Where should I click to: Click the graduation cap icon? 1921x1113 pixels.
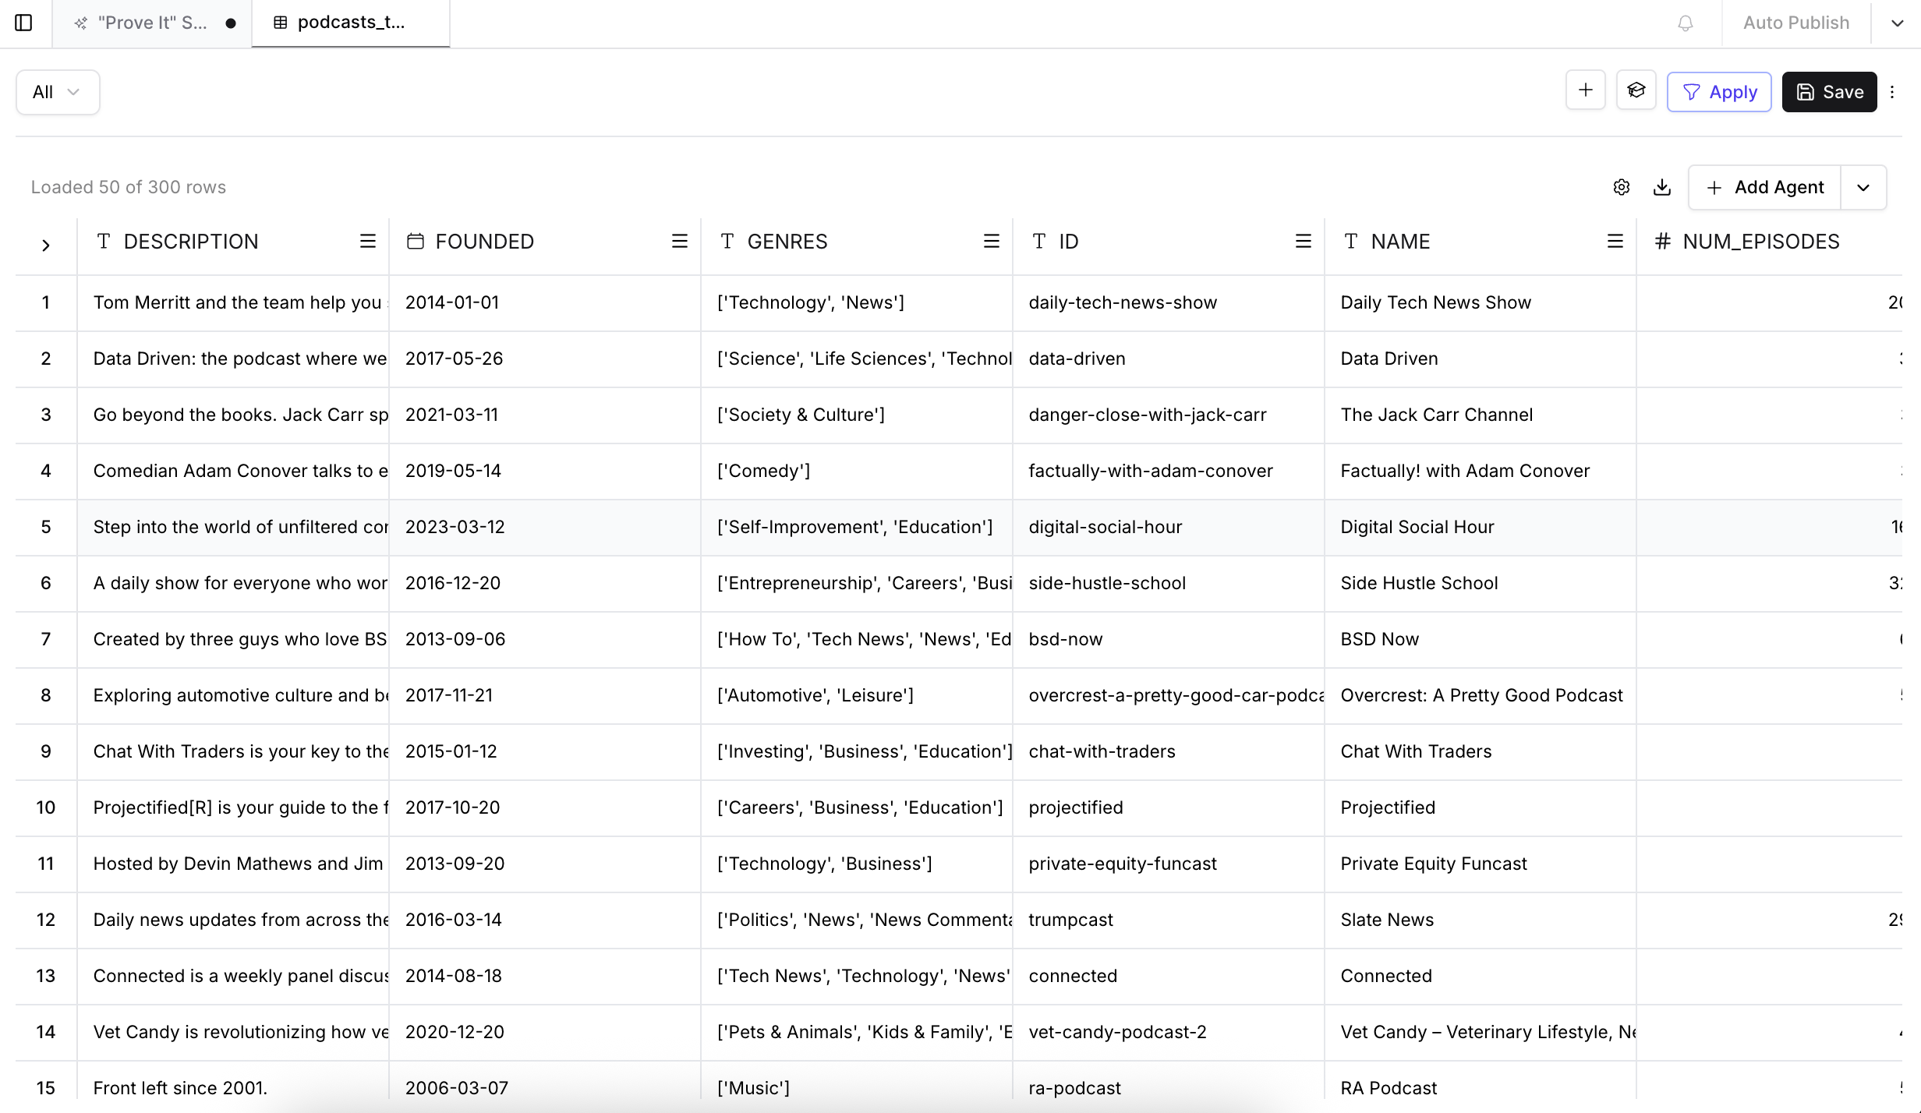[1636, 91]
